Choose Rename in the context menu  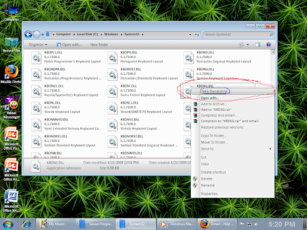[x=233, y=186]
